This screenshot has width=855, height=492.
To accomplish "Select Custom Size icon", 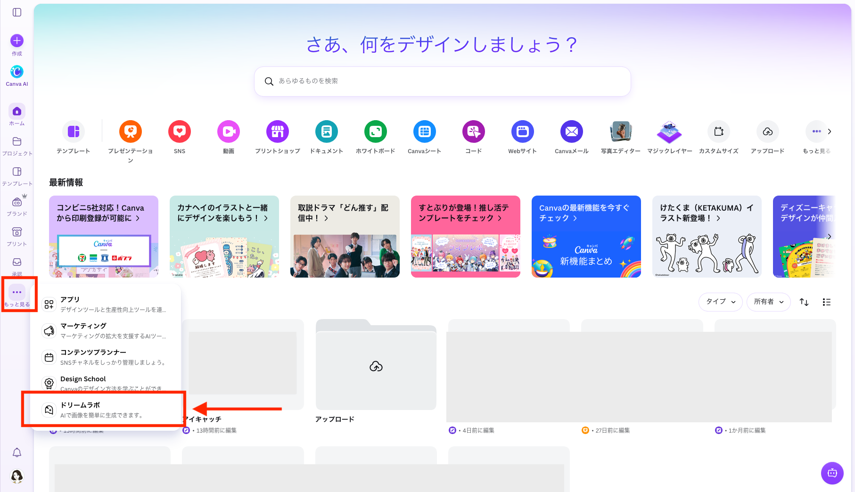I will (719, 131).
